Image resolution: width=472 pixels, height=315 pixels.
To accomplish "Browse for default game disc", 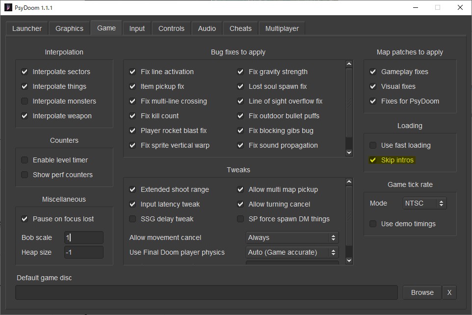I will tap(422, 292).
